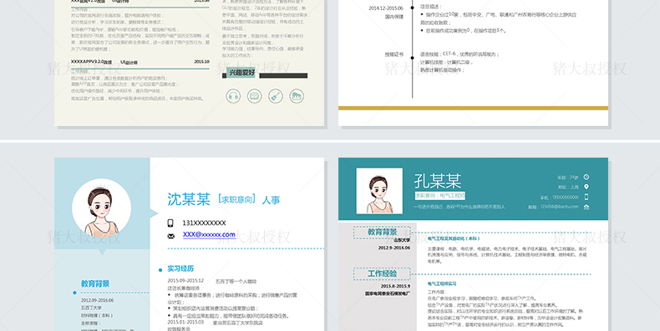The image size is (660, 331).
Task: Select the 人事 job title text
Action: [271, 200]
